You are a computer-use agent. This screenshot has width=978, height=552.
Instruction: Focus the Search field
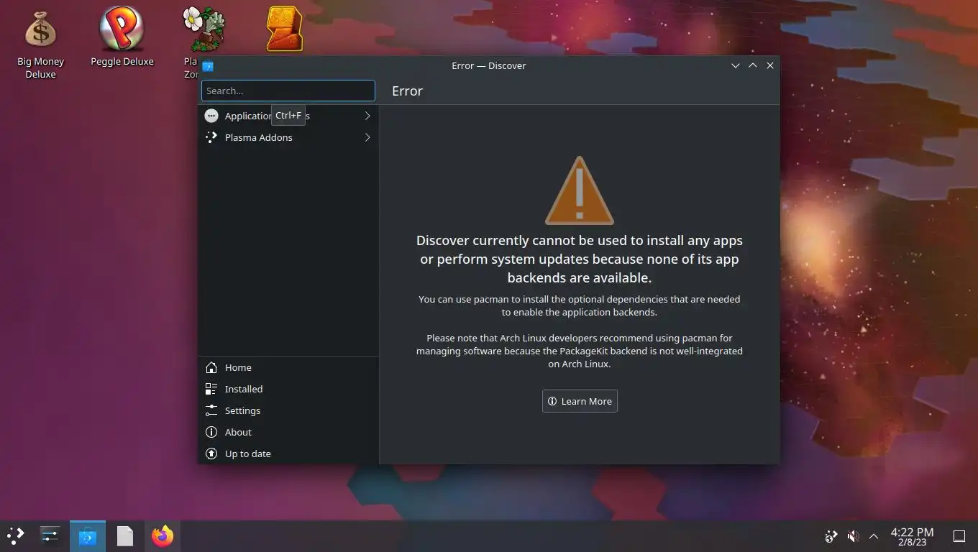click(288, 91)
